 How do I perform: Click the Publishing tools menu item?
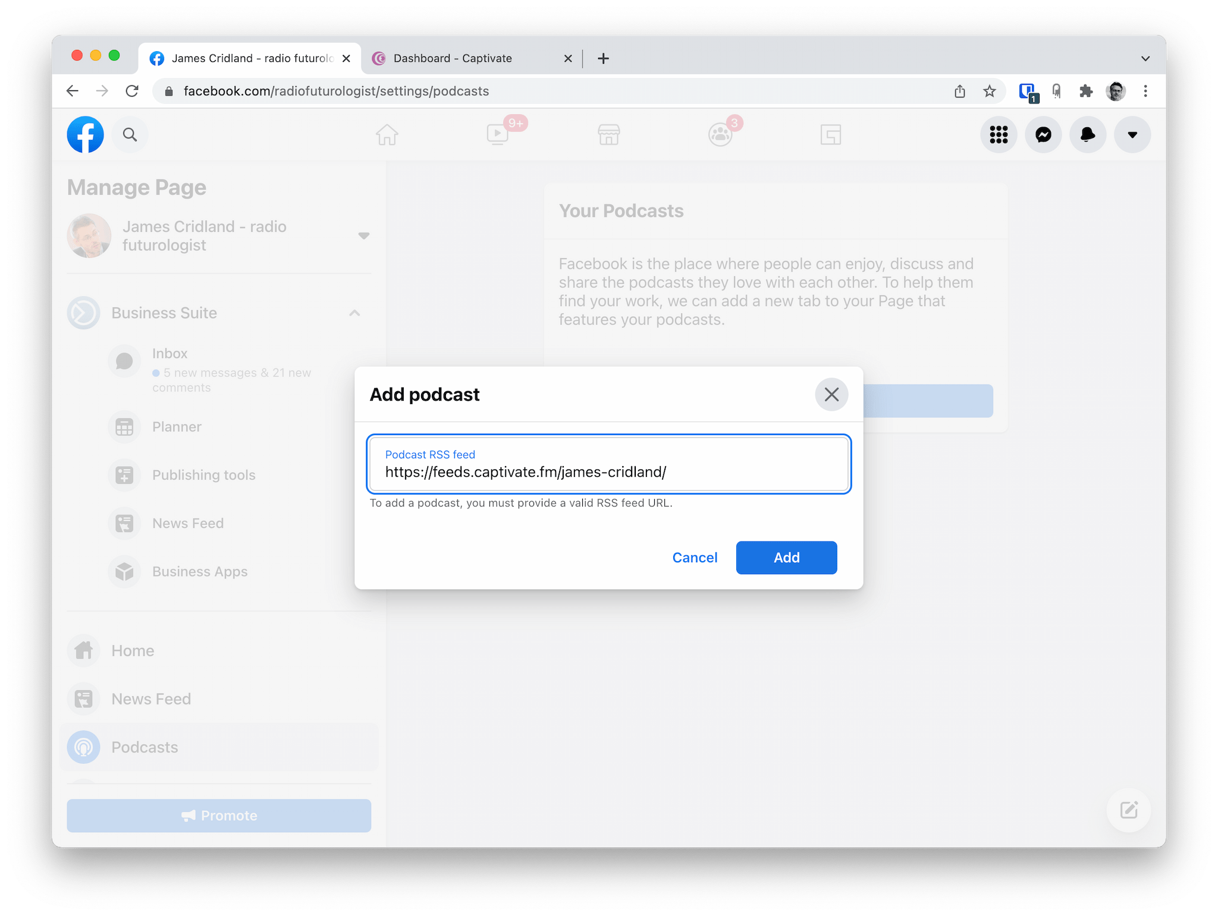204,474
